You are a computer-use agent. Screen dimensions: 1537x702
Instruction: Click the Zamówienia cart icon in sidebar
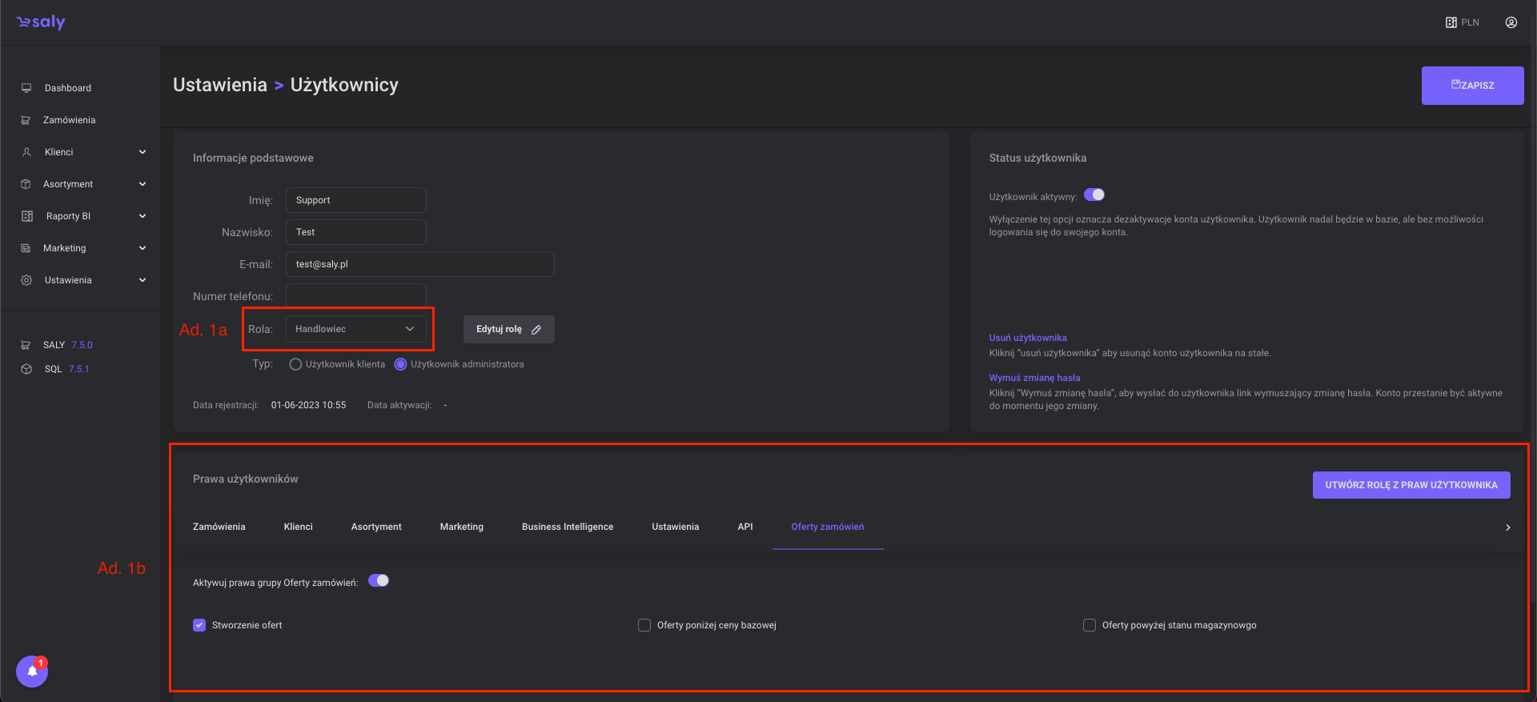(x=26, y=120)
